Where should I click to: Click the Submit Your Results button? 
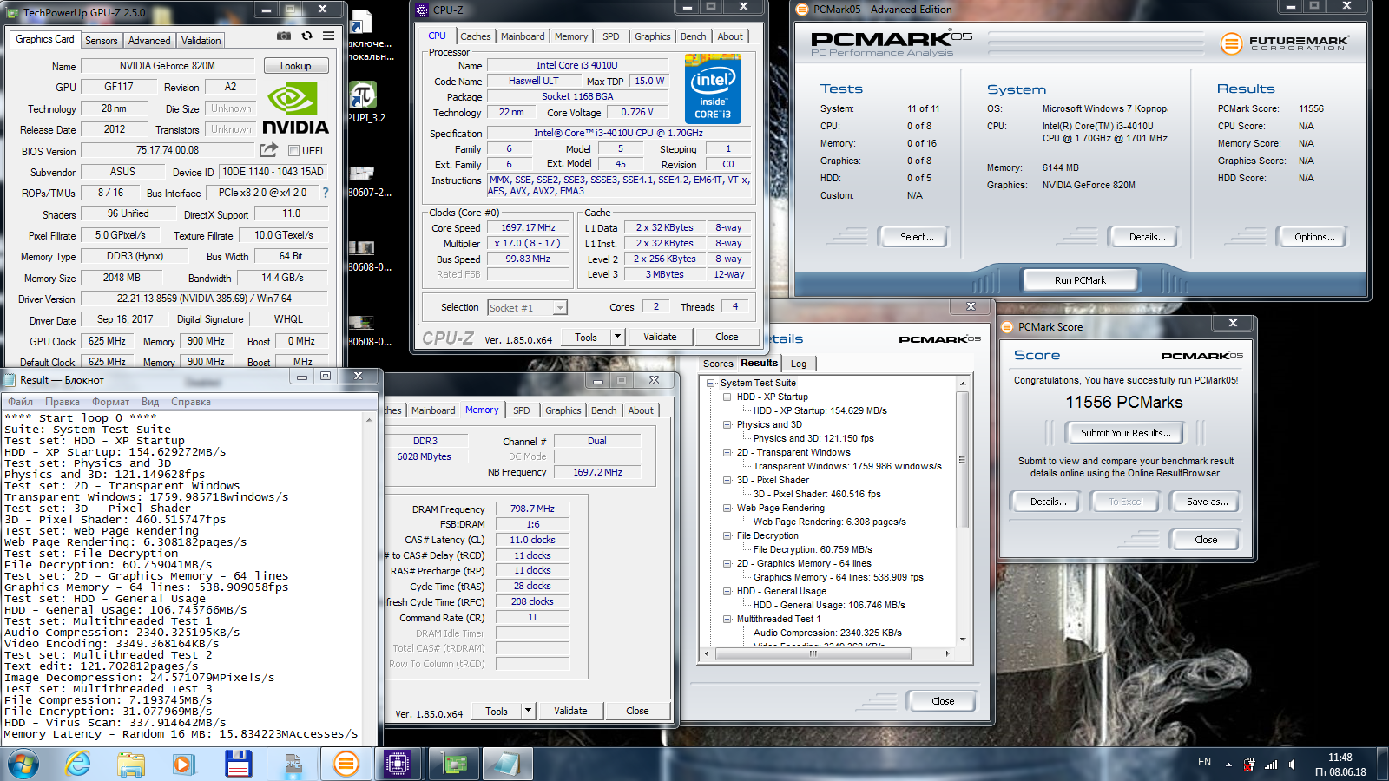[x=1125, y=433]
